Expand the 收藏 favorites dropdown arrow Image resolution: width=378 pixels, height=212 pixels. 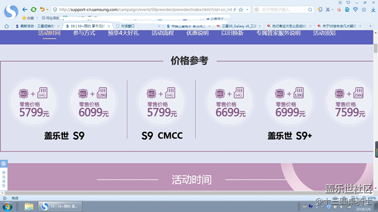37,18
